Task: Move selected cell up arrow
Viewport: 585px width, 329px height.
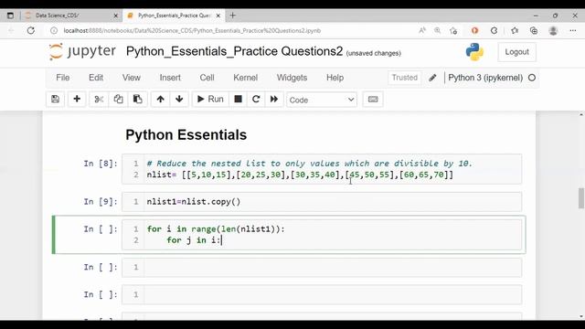Action: [x=161, y=100]
